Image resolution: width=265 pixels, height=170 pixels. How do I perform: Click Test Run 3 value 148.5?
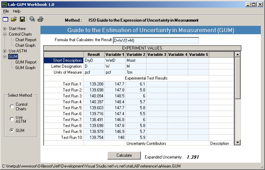(x=115, y=96)
